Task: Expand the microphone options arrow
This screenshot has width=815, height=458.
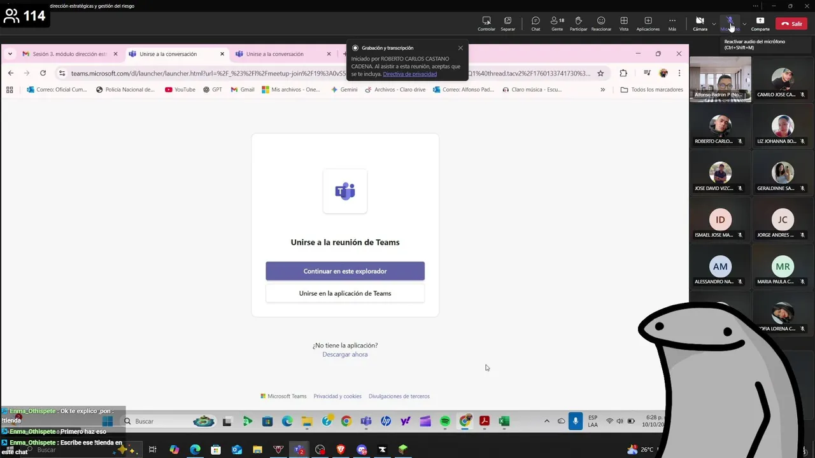Action: (744, 24)
